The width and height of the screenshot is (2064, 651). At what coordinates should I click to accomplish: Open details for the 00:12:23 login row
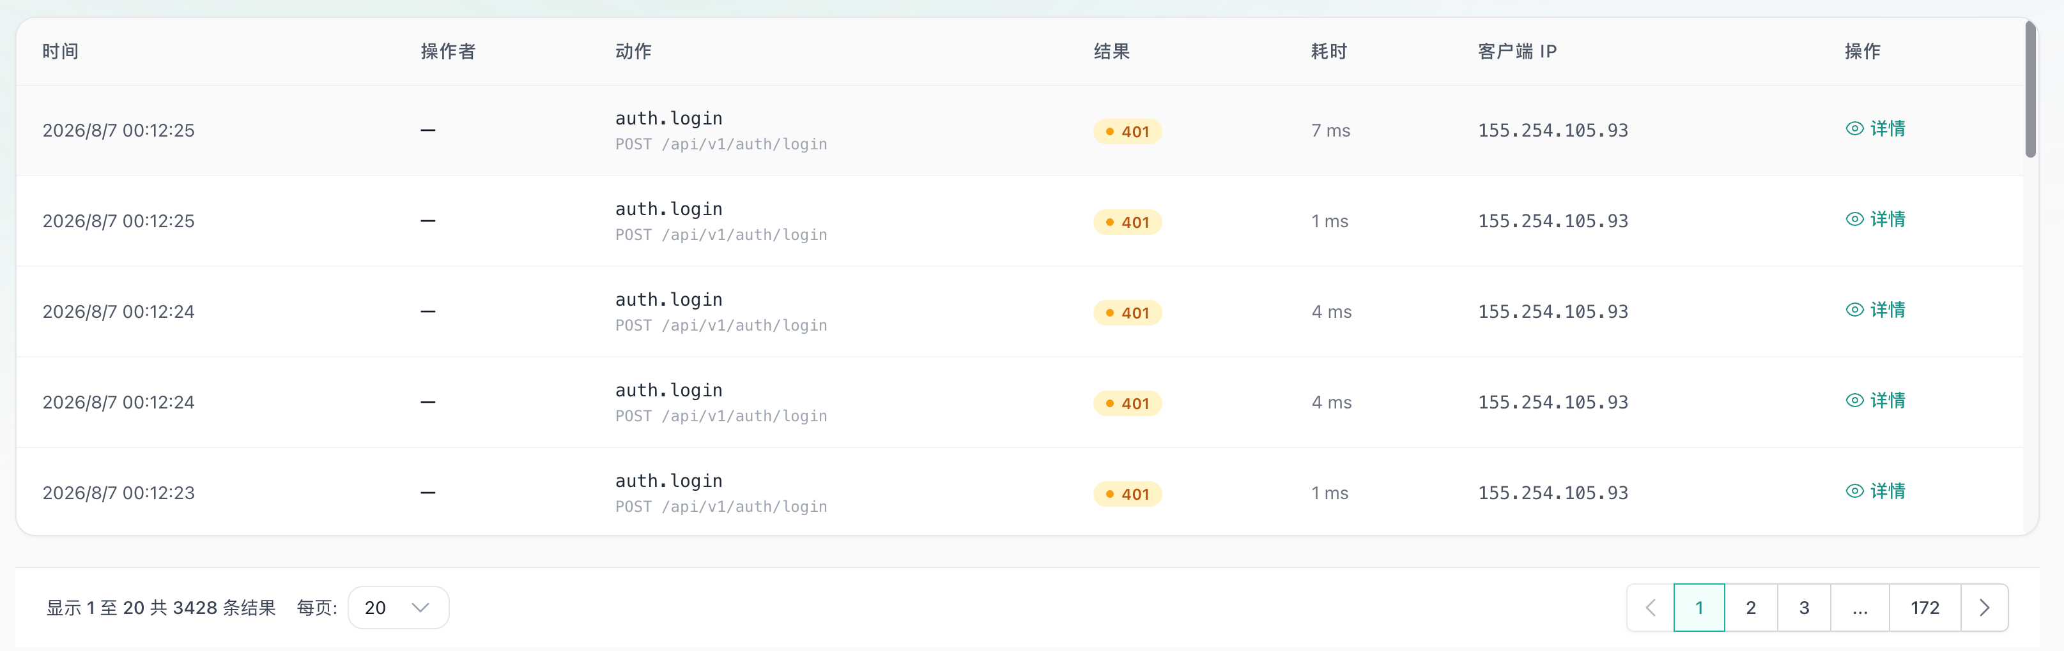tap(1875, 491)
